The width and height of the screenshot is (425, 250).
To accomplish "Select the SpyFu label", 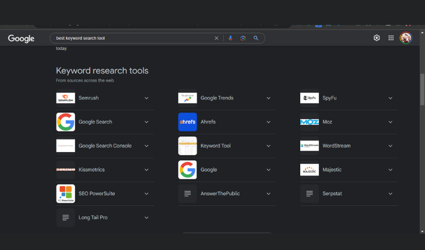I will coord(329,98).
